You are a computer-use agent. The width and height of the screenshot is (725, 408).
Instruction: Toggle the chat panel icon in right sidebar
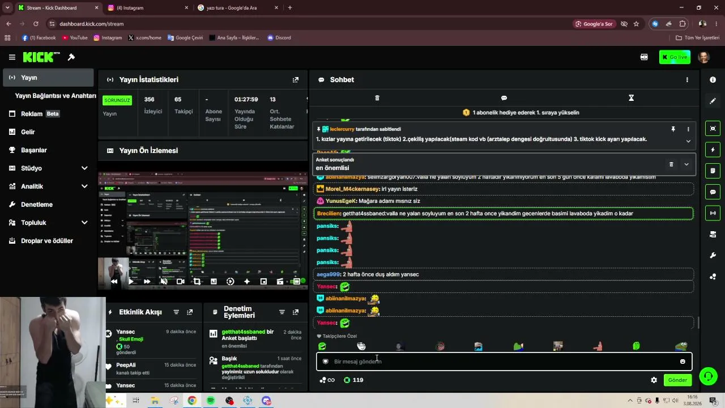click(713, 192)
